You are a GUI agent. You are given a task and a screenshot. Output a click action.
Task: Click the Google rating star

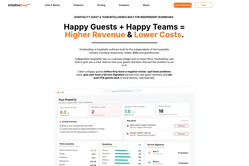pos(95,154)
